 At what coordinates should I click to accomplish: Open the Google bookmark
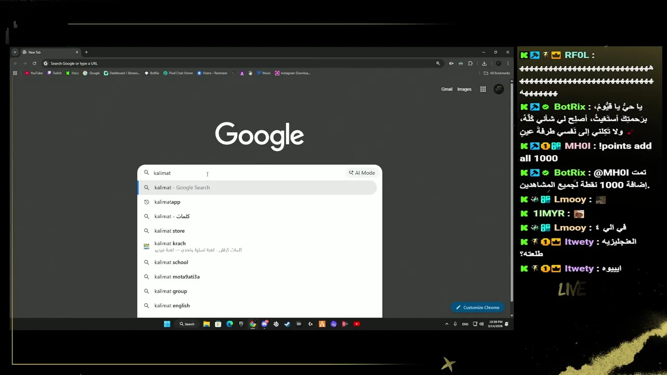(x=92, y=73)
